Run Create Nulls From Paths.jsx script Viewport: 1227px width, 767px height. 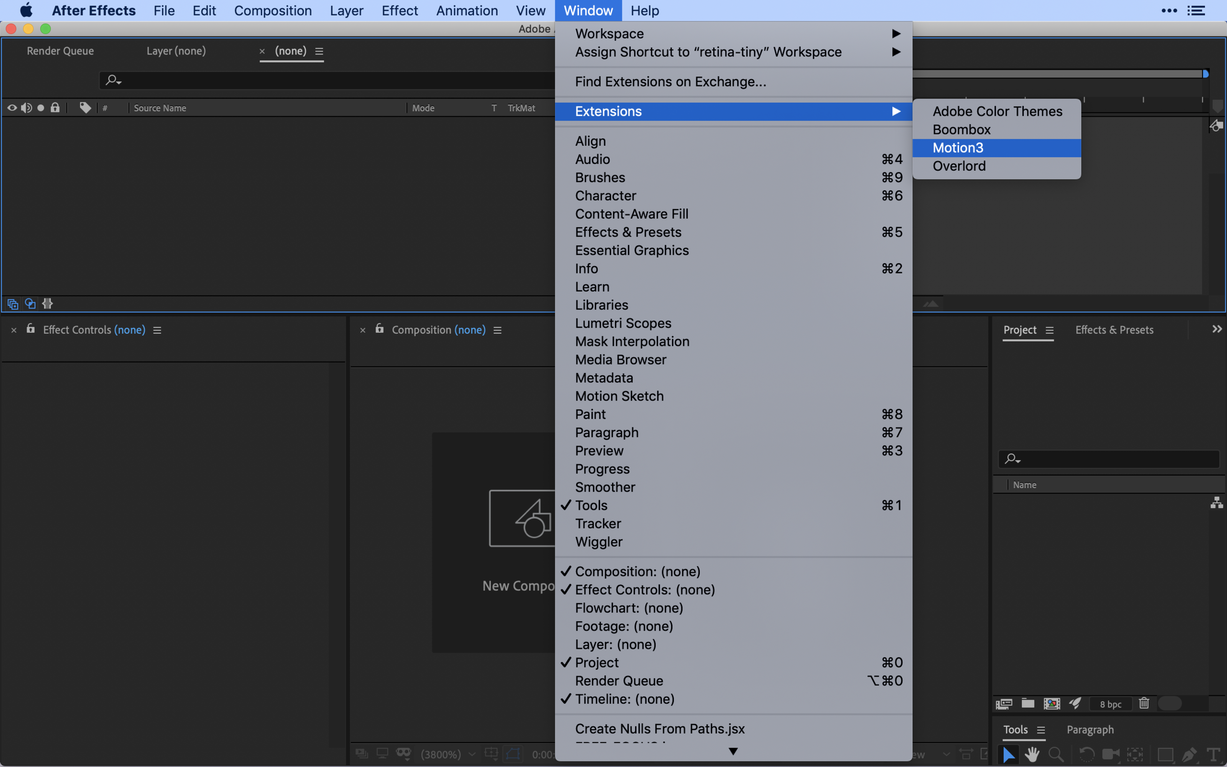(733, 728)
